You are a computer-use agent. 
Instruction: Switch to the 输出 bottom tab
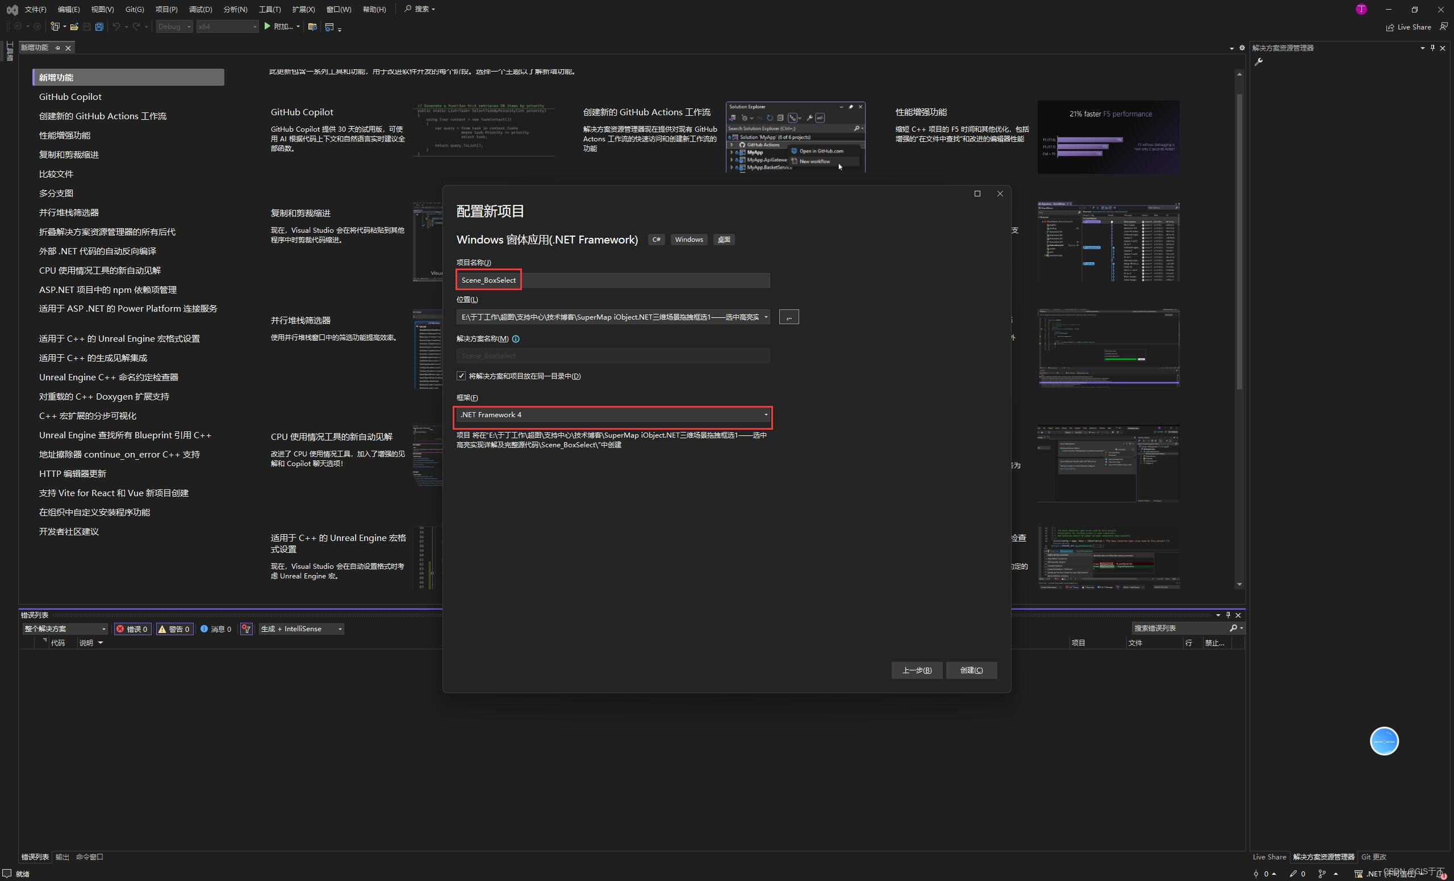coord(62,856)
